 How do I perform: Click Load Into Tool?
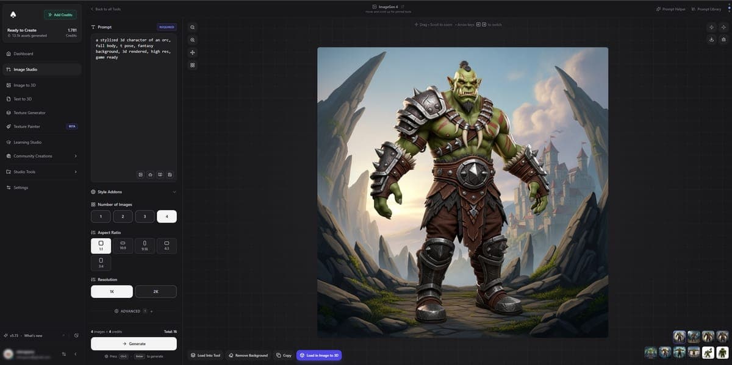(x=205, y=355)
